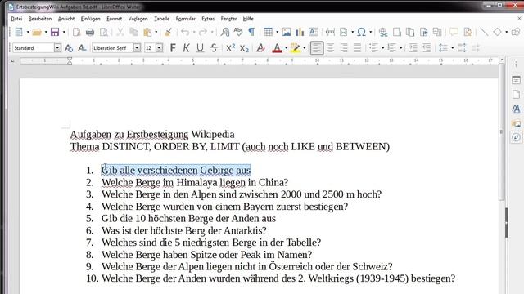Image resolution: width=524 pixels, height=294 pixels.
Task: Open the sidebar Gallery
Action: point(516,123)
